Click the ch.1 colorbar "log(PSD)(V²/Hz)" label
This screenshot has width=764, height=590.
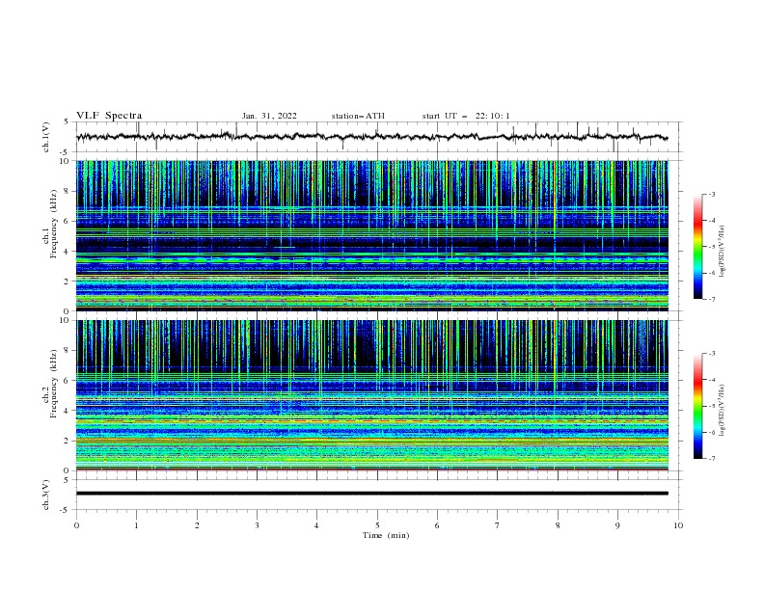722,252
